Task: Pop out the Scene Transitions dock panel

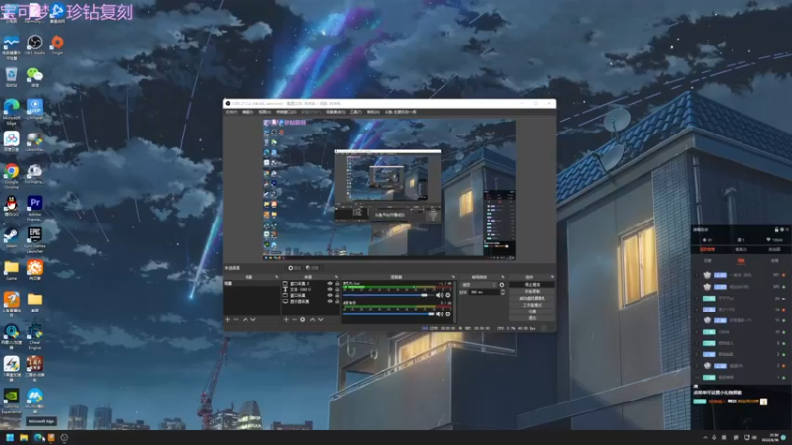Action: (503, 277)
